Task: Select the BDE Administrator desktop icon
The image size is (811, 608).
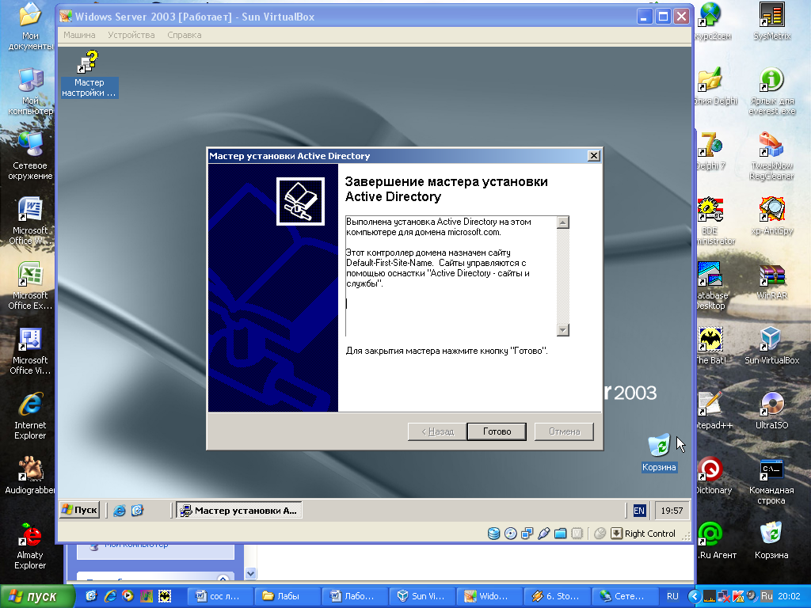Action: point(713,221)
